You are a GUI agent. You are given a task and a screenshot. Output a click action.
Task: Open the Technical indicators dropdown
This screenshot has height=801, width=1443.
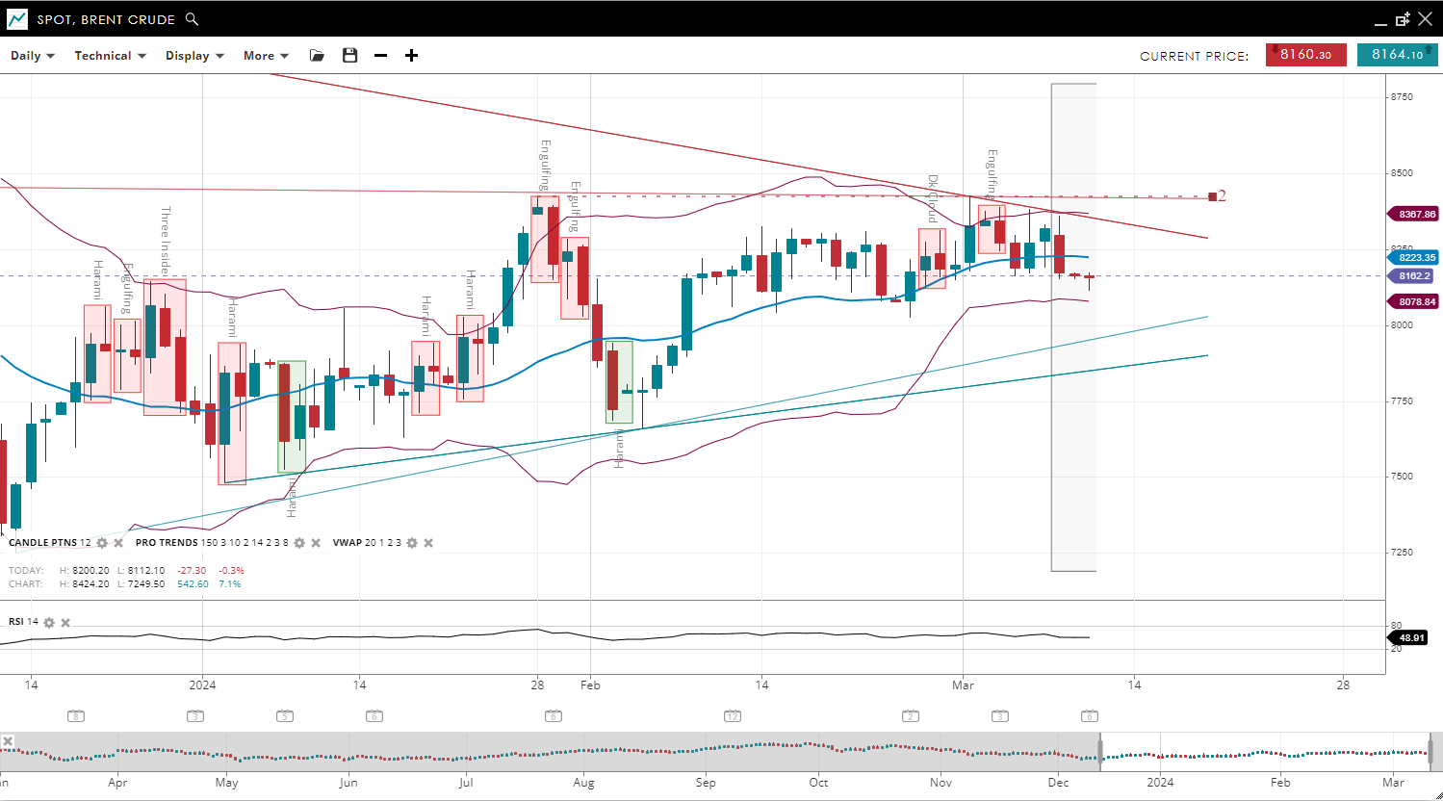(x=110, y=56)
